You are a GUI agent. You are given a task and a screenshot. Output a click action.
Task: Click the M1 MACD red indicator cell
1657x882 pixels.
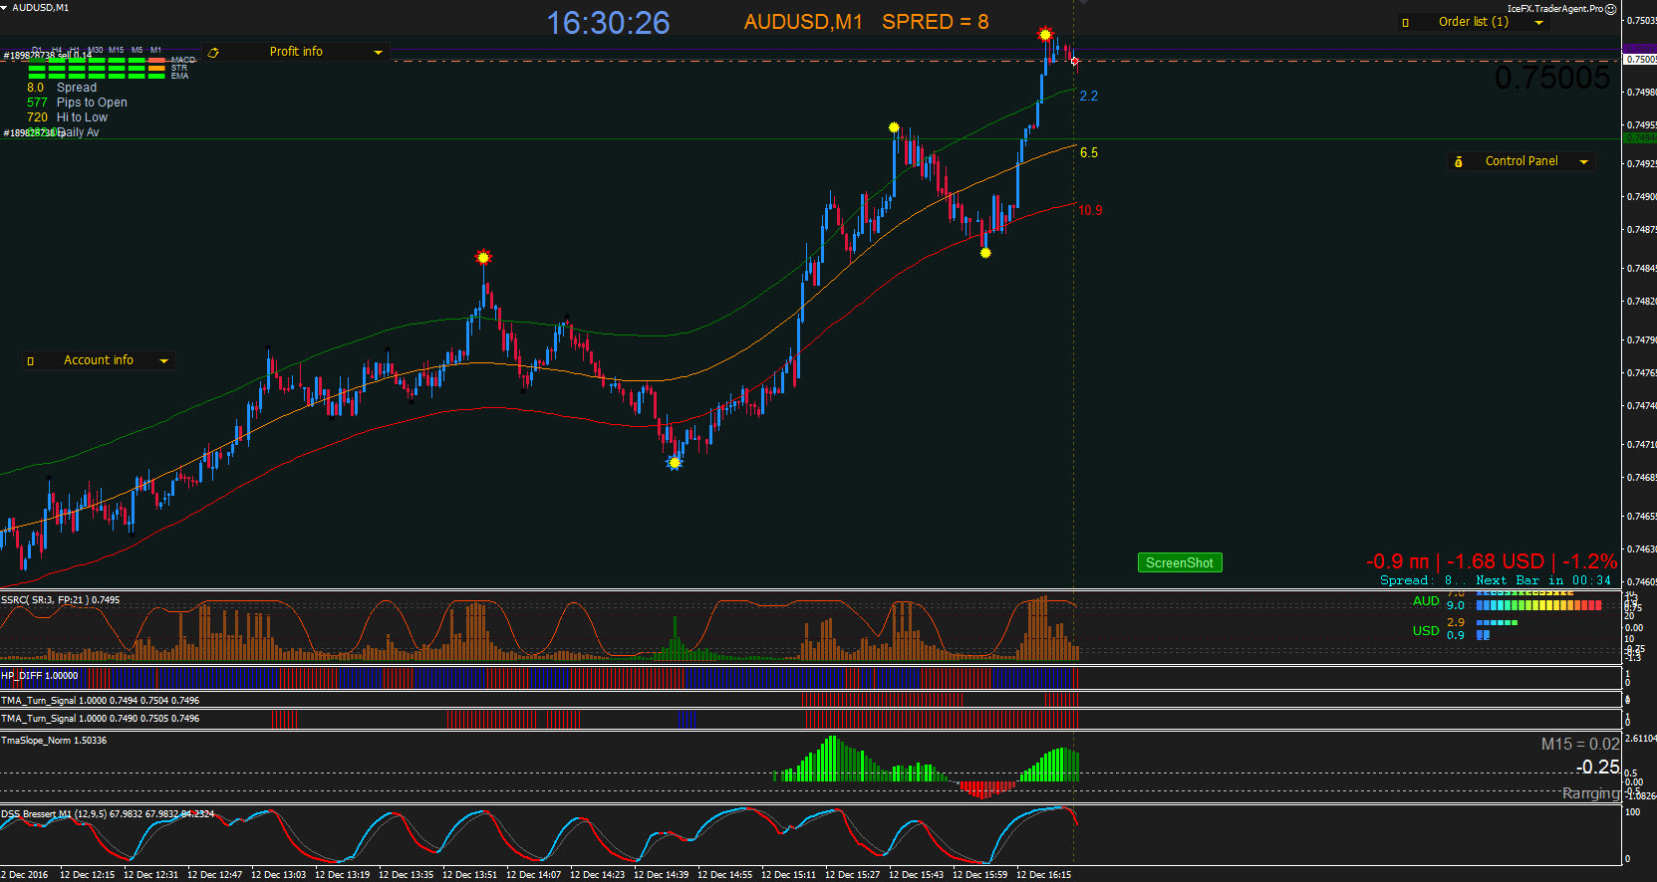click(x=156, y=60)
